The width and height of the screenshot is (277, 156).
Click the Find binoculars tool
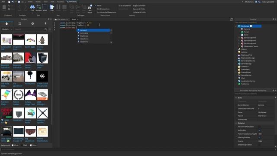pos(32,8)
